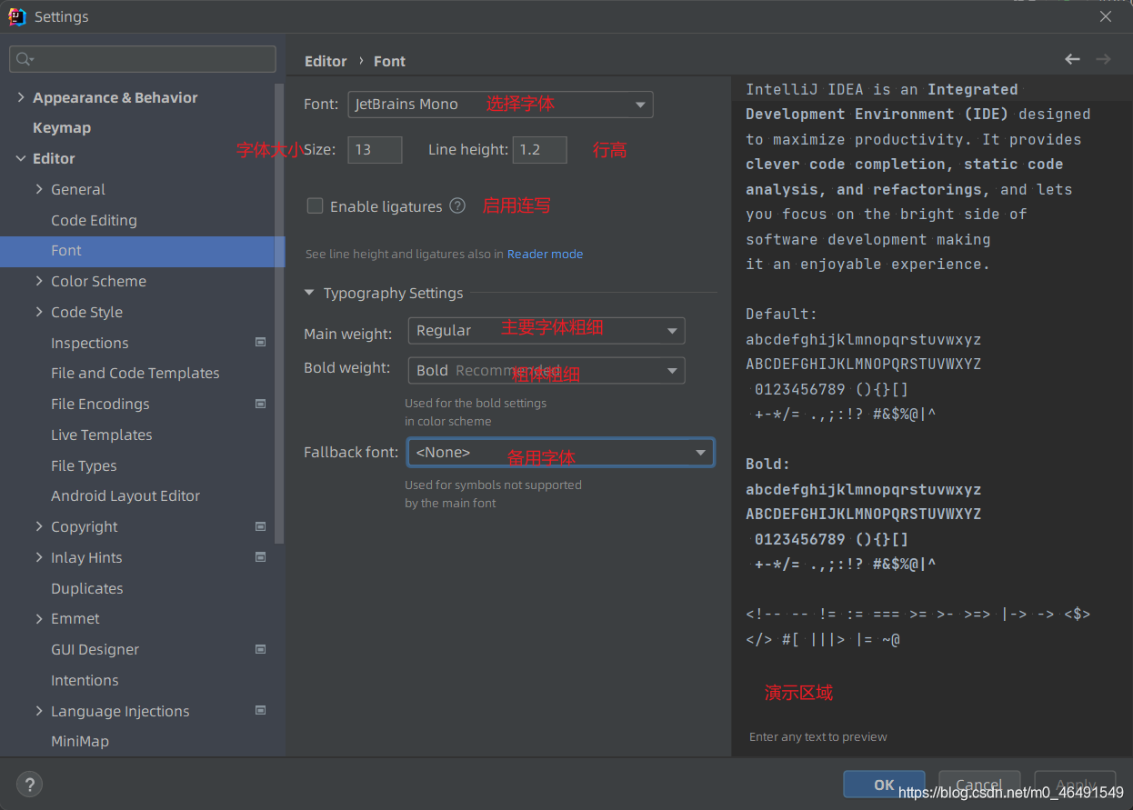Click project-level icon next to Inspections
1133x810 pixels.
click(261, 343)
